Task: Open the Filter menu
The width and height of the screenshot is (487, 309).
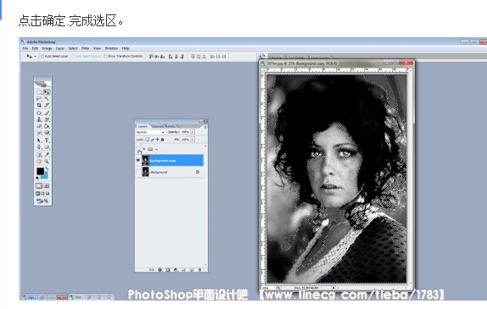Action: pyautogui.click(x=86, y=48)
